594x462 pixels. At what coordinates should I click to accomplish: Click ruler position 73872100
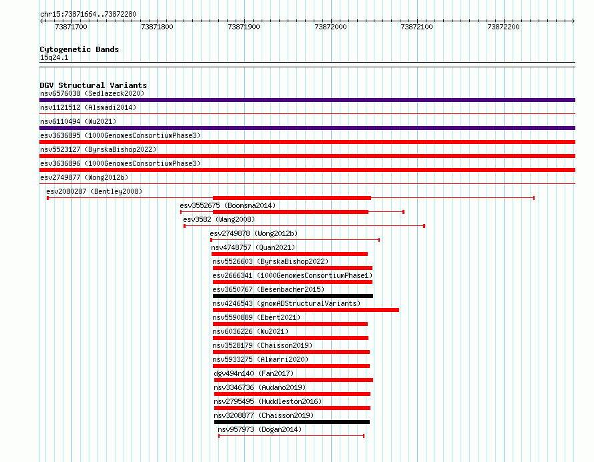coord(416,27)
